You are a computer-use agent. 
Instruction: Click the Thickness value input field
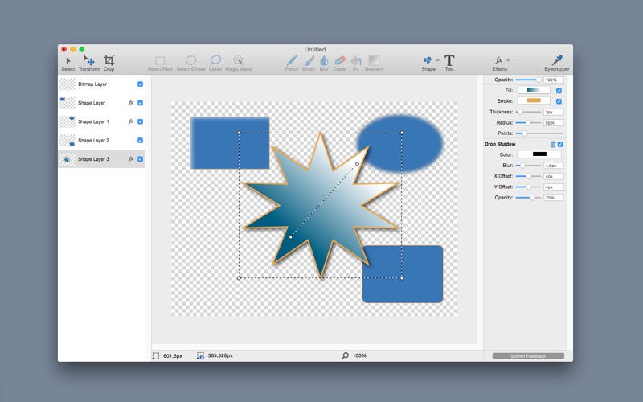point(554,112)
